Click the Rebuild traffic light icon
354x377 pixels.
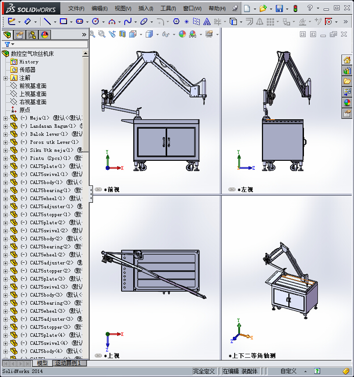[295, 8]
